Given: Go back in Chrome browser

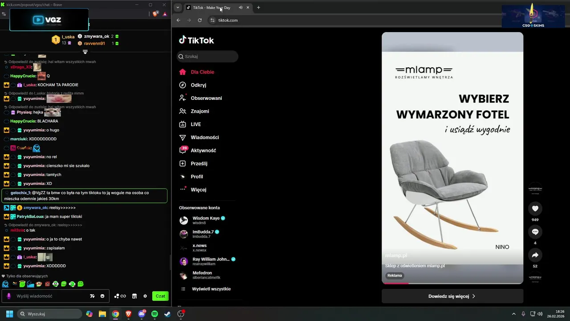Looking at the screenshot, I should coord(179,20).
